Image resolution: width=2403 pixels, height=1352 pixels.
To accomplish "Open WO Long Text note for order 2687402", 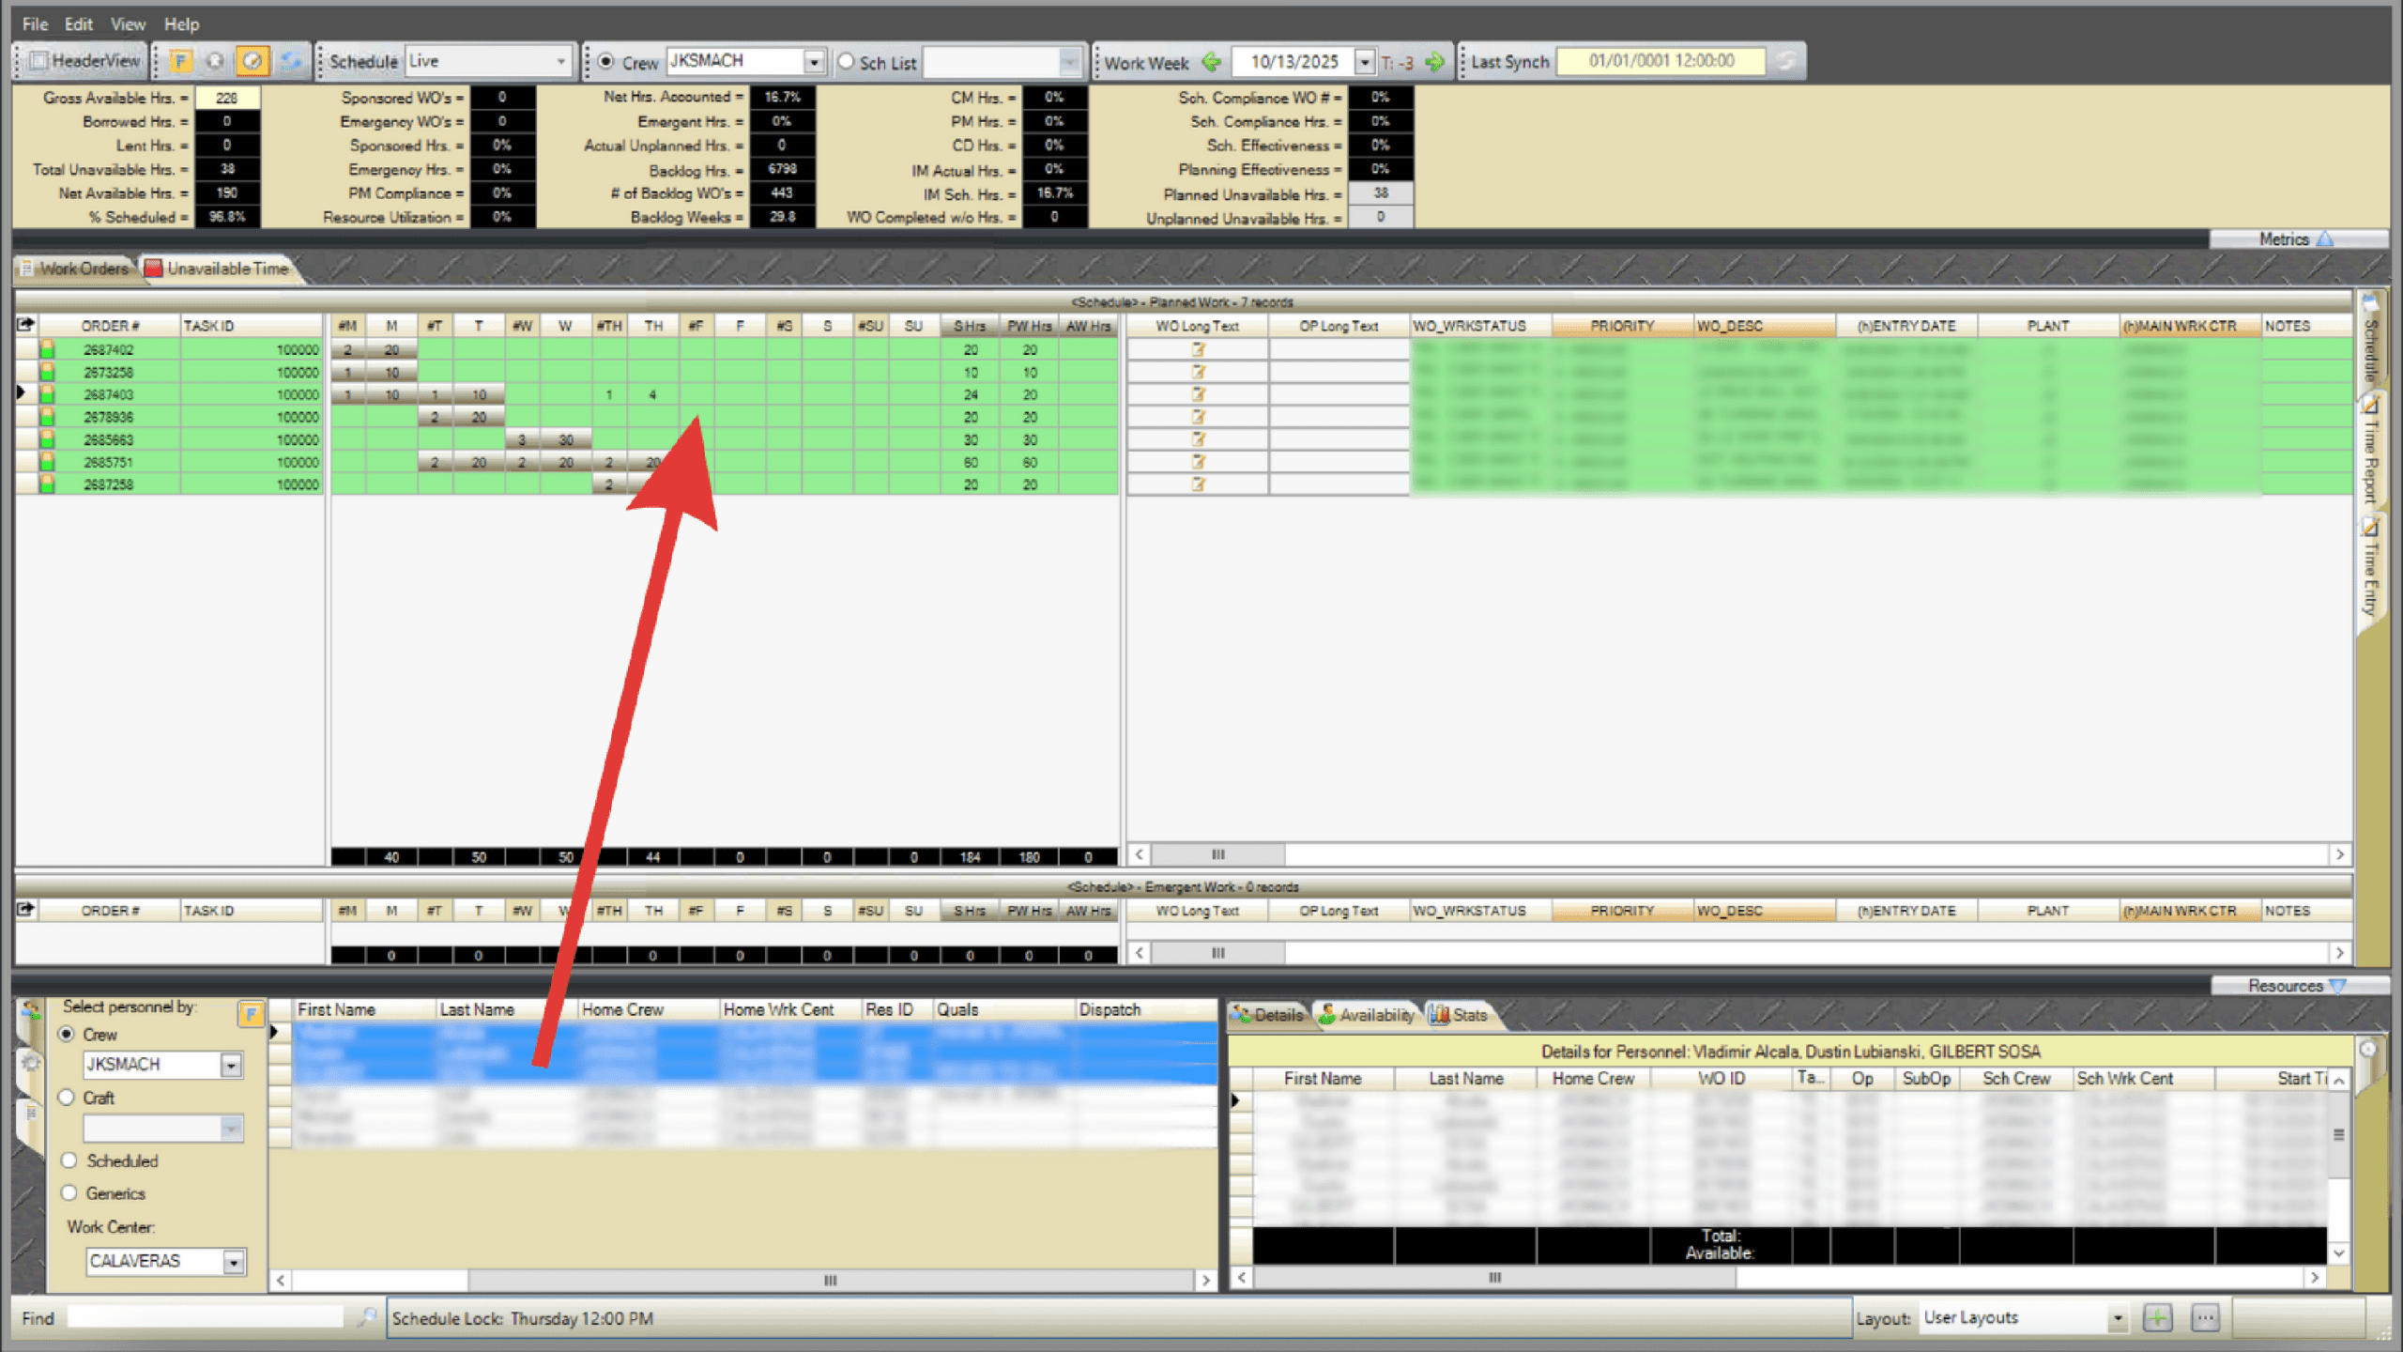I will pos(1198,349).
